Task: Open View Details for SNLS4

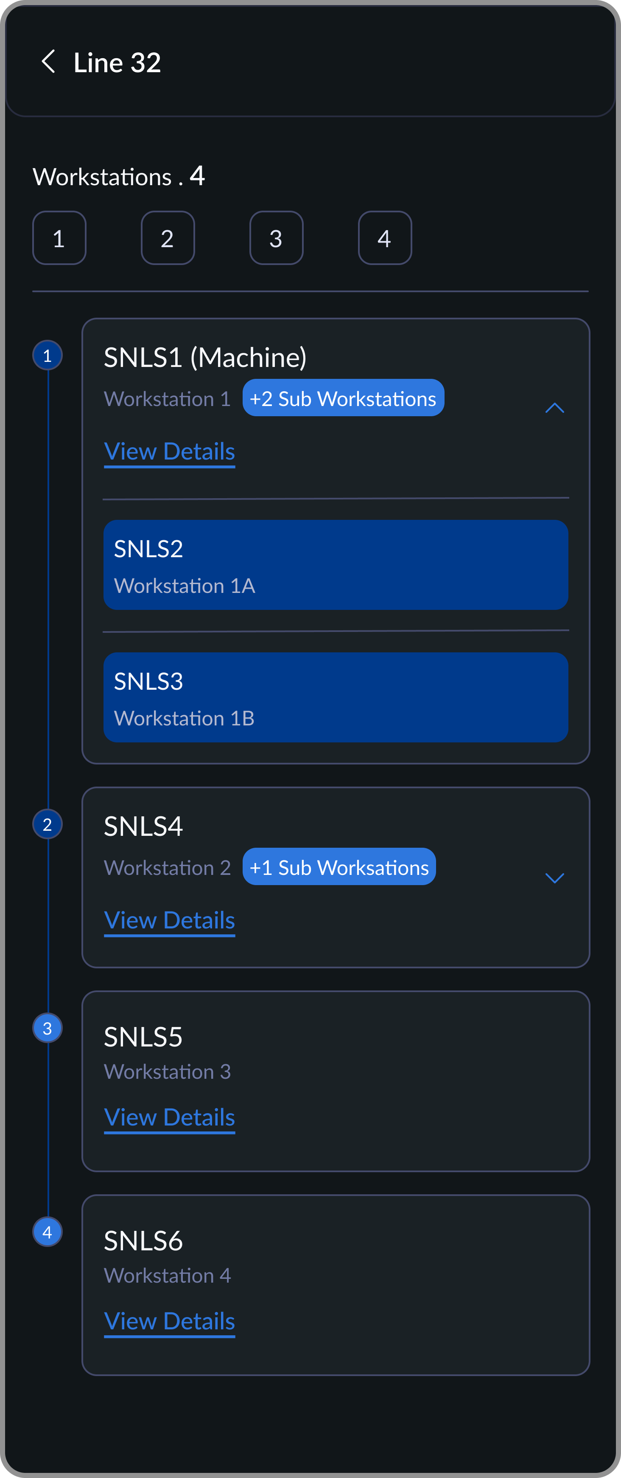Action: (x=170, y=920)
